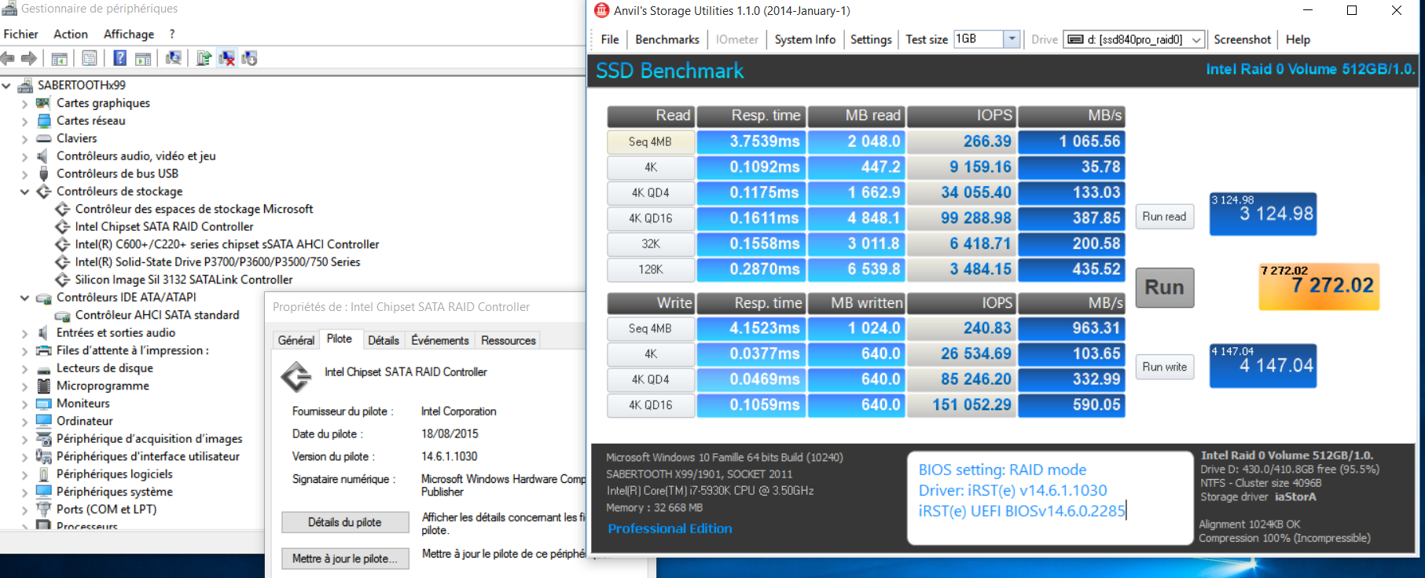Open Anvil's Settings menu
The height and width of the screenshot is (578, 1425).
(871, 39)
